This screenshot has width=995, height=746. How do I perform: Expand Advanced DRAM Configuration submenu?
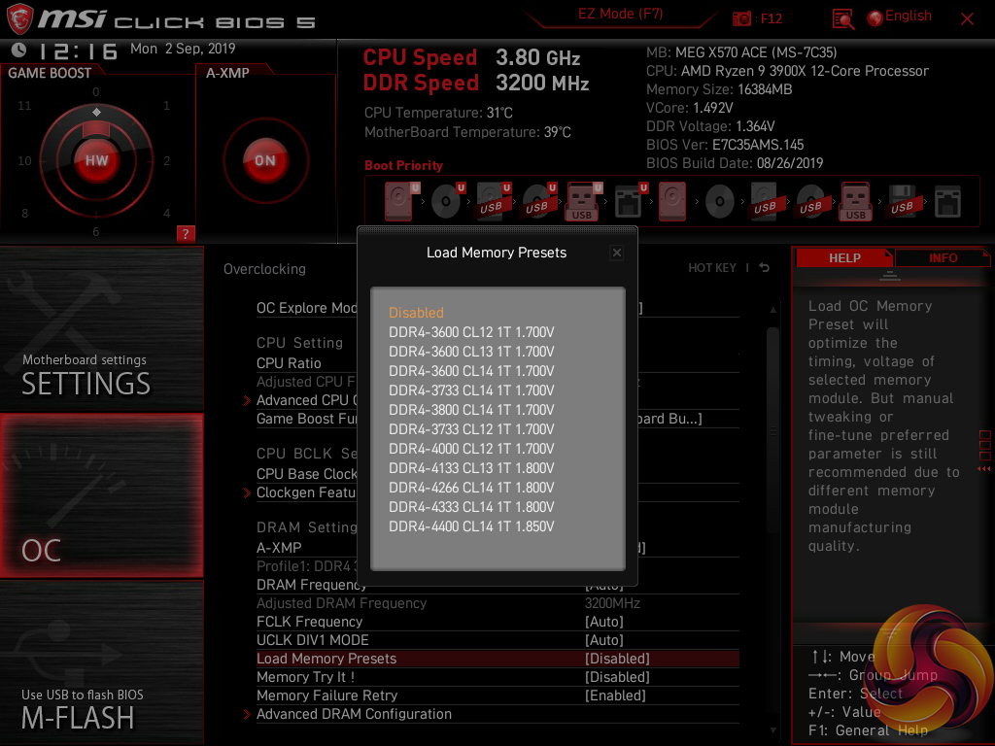tap(354, 714)
